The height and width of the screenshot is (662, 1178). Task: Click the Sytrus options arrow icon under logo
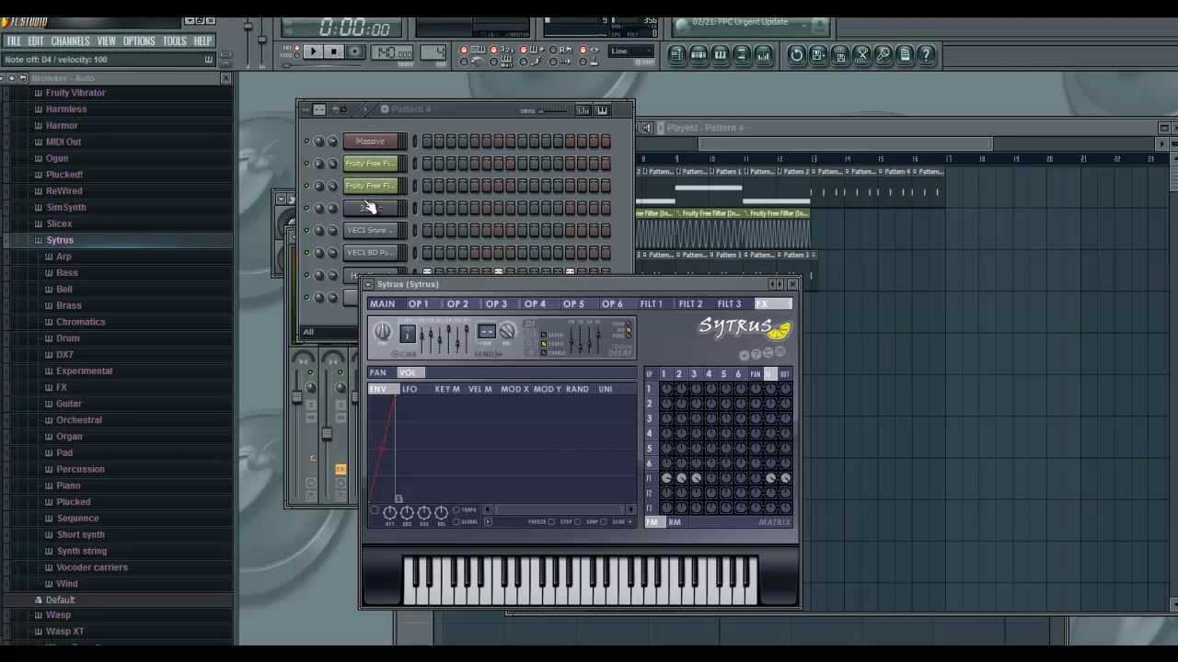coord(745,355)
